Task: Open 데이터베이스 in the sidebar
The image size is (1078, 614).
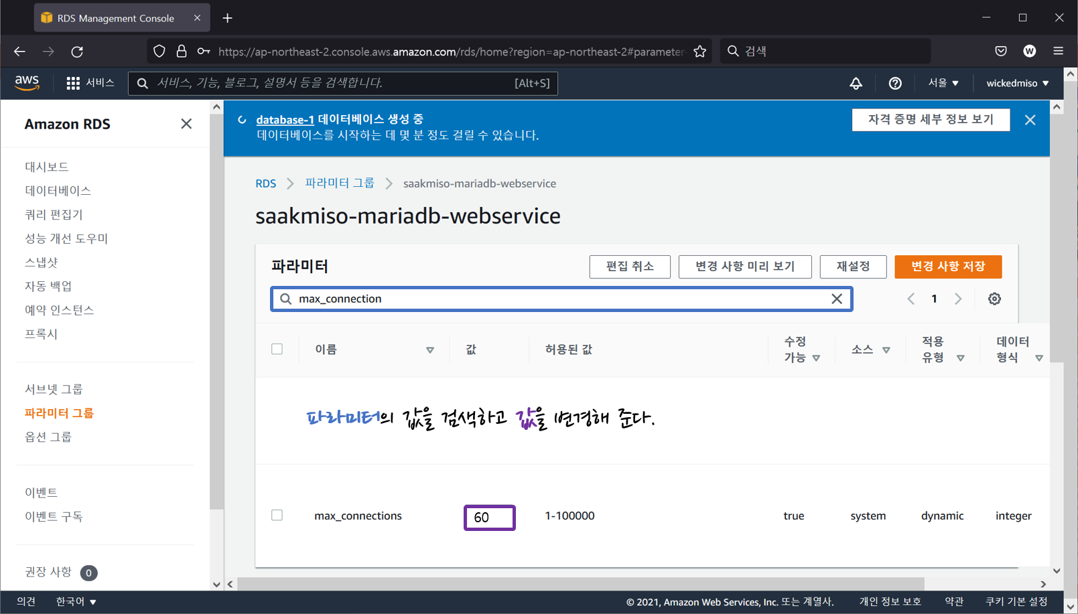Action: 58,191
